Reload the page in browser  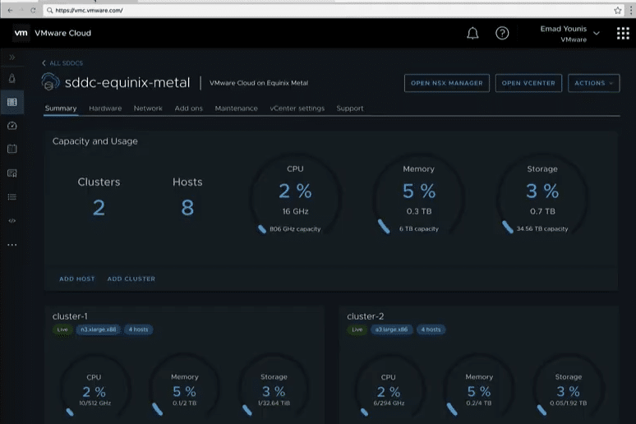[x=33, y=11]
